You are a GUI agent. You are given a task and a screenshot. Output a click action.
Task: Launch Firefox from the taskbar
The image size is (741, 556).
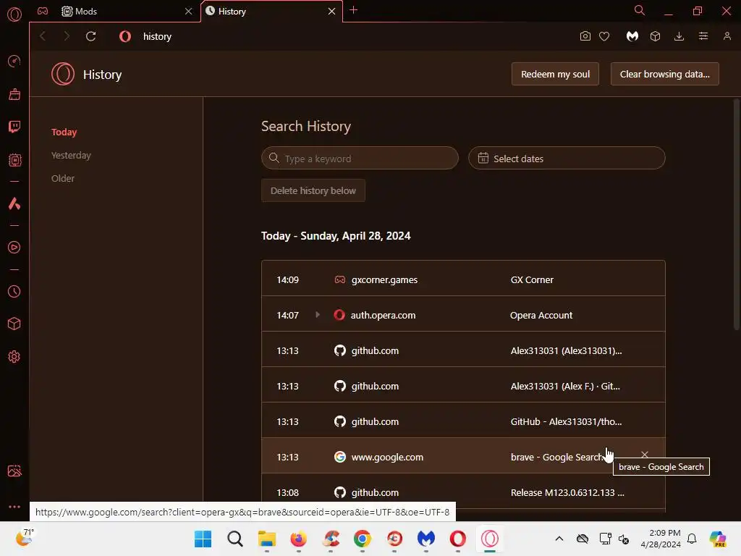tap(299, 539)
